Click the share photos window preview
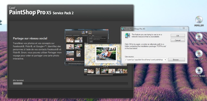This screenshot has height=101, width=207. (87, 47)
